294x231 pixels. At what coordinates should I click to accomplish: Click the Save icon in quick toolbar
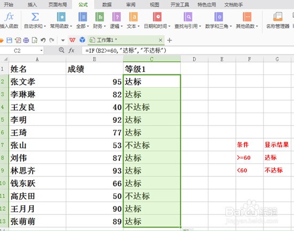pos(9,40)
